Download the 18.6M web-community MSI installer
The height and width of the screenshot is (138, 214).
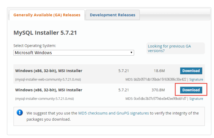[x=191, y=71]
